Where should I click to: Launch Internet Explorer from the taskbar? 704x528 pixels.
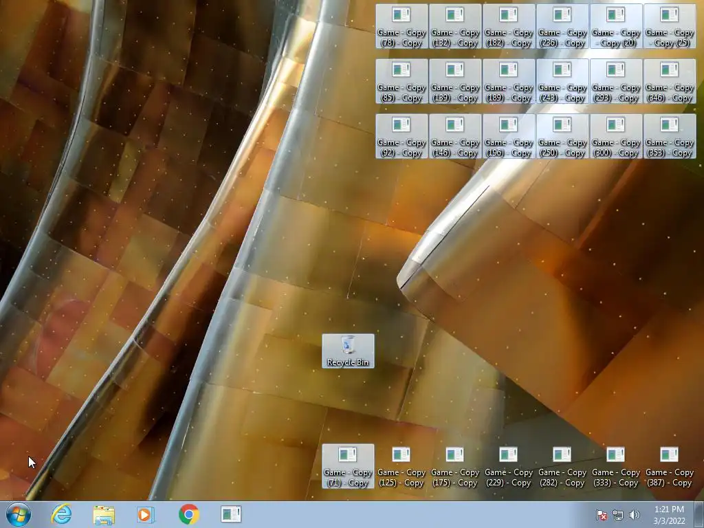(x=61, y=514)
